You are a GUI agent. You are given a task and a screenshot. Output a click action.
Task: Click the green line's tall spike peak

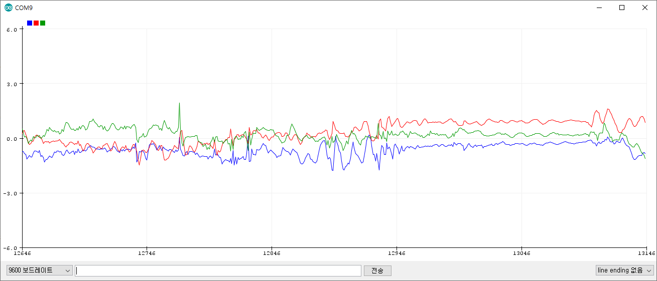tap(179, 104)
